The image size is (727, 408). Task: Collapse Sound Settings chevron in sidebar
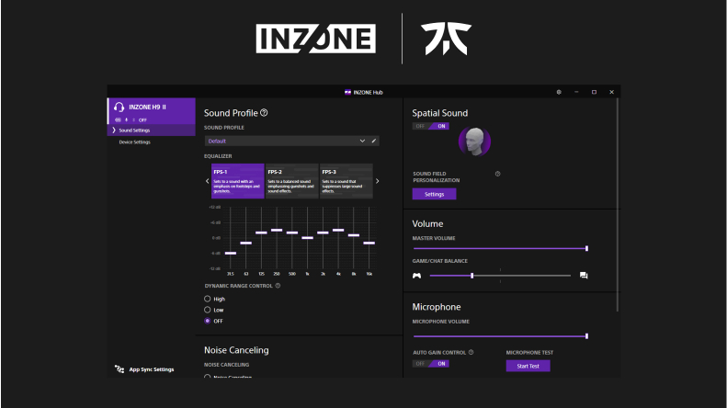click(114, 130)
